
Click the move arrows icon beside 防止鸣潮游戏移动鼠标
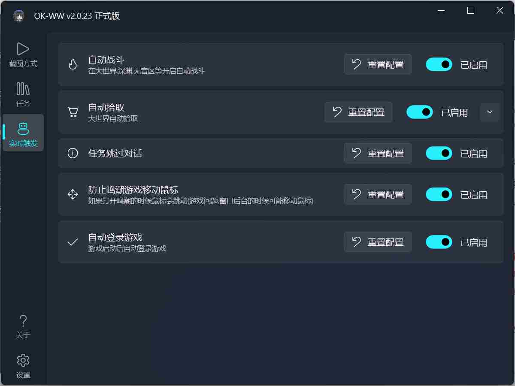(x=73, y=194)
